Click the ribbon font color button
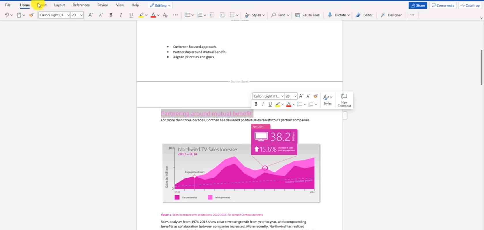 point(153,15)
